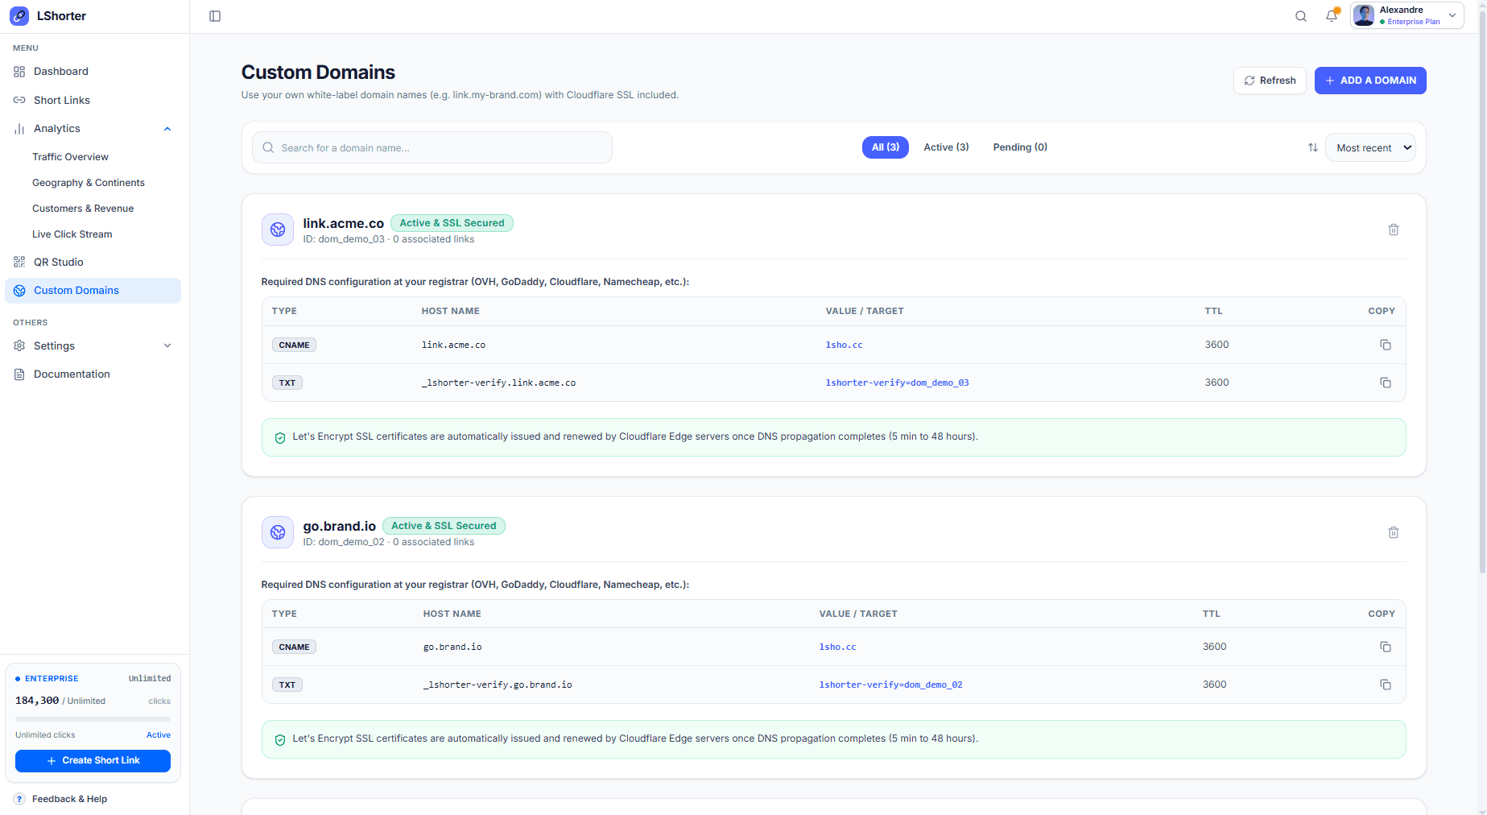Open Live Click Stream
Image resolution: width=1487 pixels, height=815 pixels.
pos(72,234)
